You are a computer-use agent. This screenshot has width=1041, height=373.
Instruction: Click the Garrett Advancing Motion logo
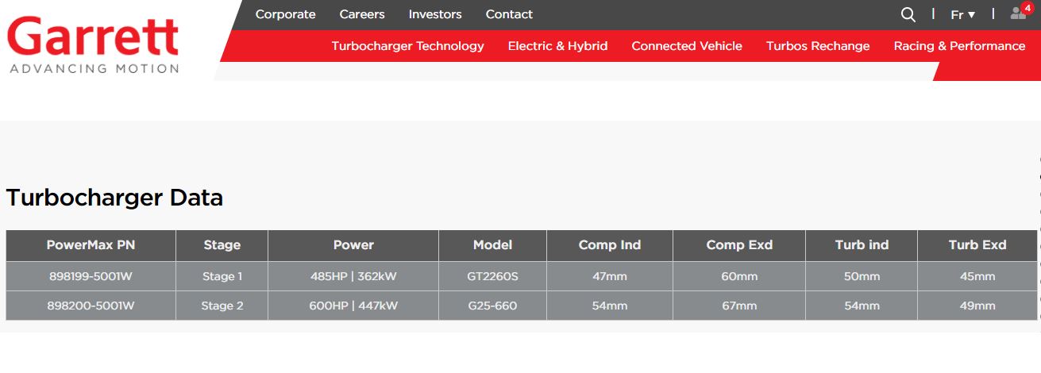click(x=93, y=44)
